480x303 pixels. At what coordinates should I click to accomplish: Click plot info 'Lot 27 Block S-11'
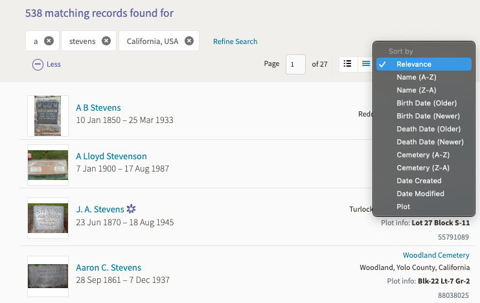click(440, 223)
